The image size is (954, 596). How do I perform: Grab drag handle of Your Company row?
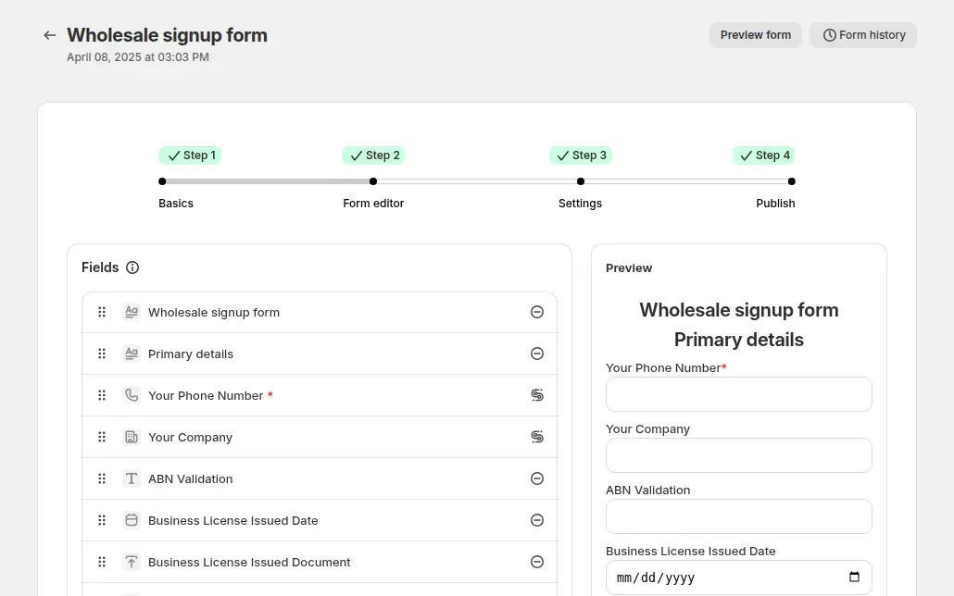pos(102,437)
